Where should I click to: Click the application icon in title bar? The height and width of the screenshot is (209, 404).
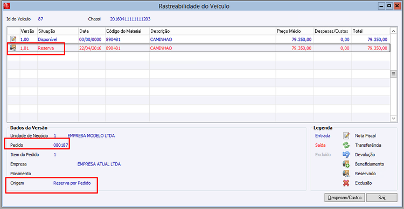point(6,6)
